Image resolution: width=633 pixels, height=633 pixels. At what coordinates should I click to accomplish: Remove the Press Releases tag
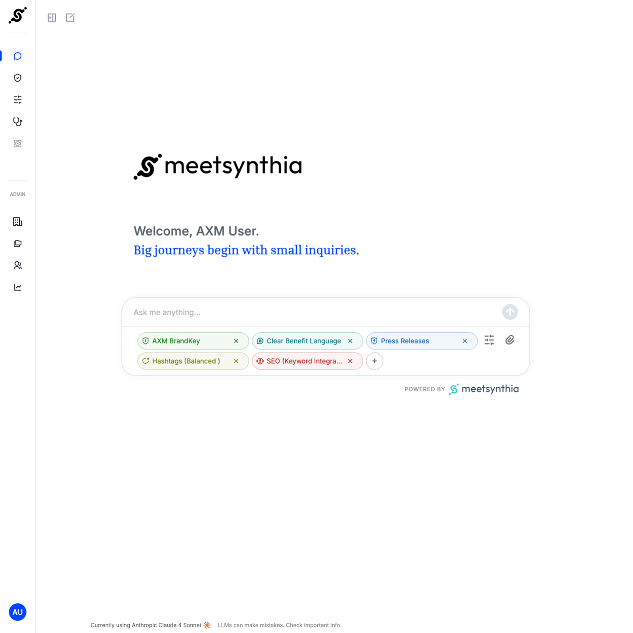[464, 341]
